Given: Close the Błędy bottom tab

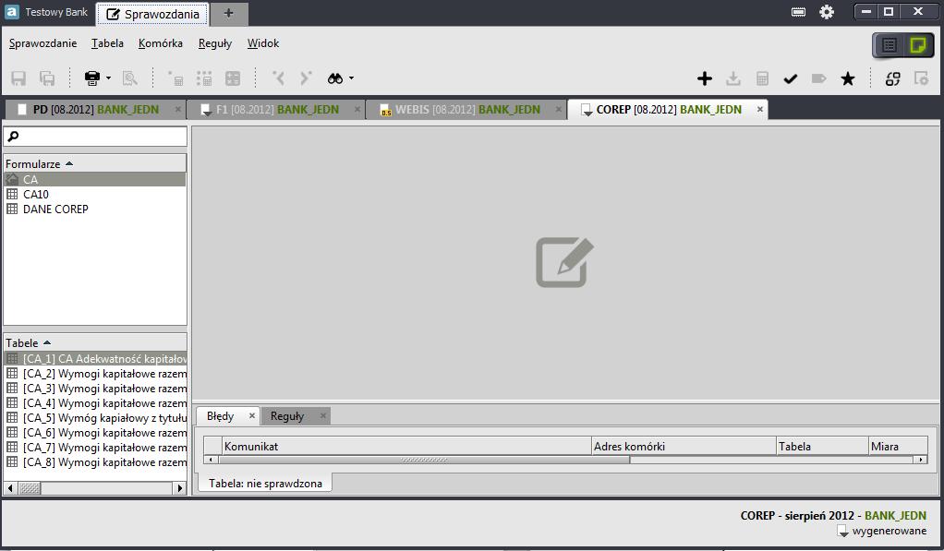Looking at the screenshot, I should click(252, 415).
